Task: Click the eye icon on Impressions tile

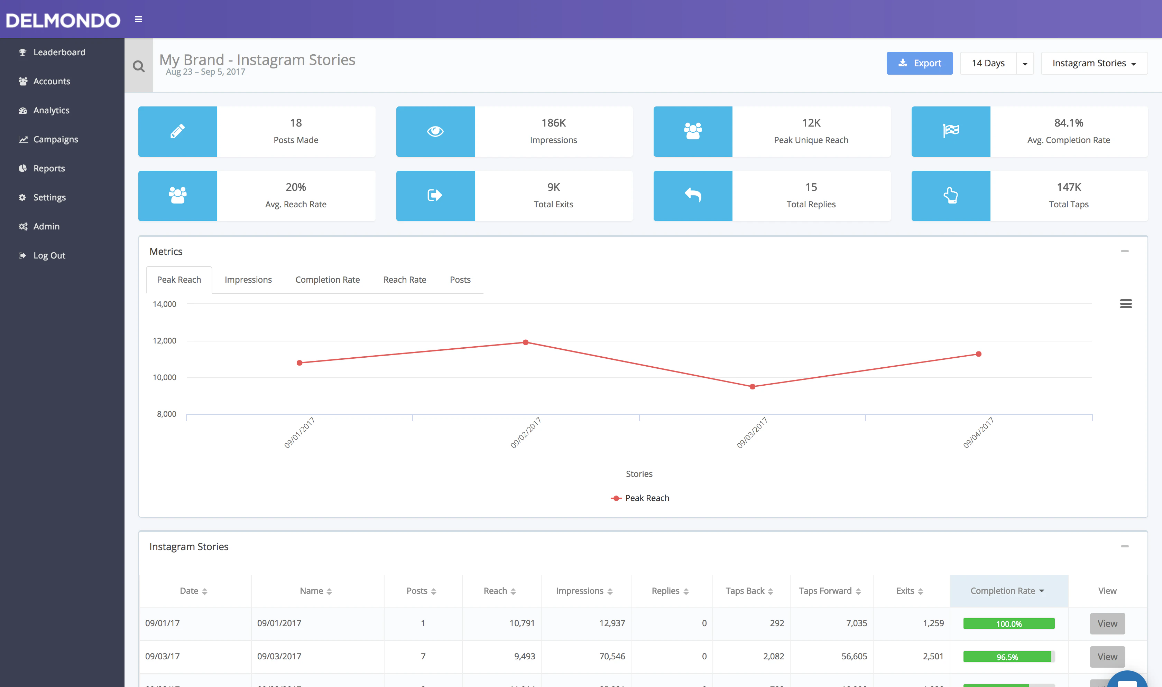Action: 435,131
